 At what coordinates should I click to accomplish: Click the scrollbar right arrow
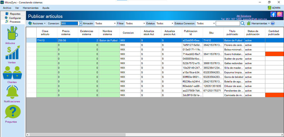coord(282,135)
